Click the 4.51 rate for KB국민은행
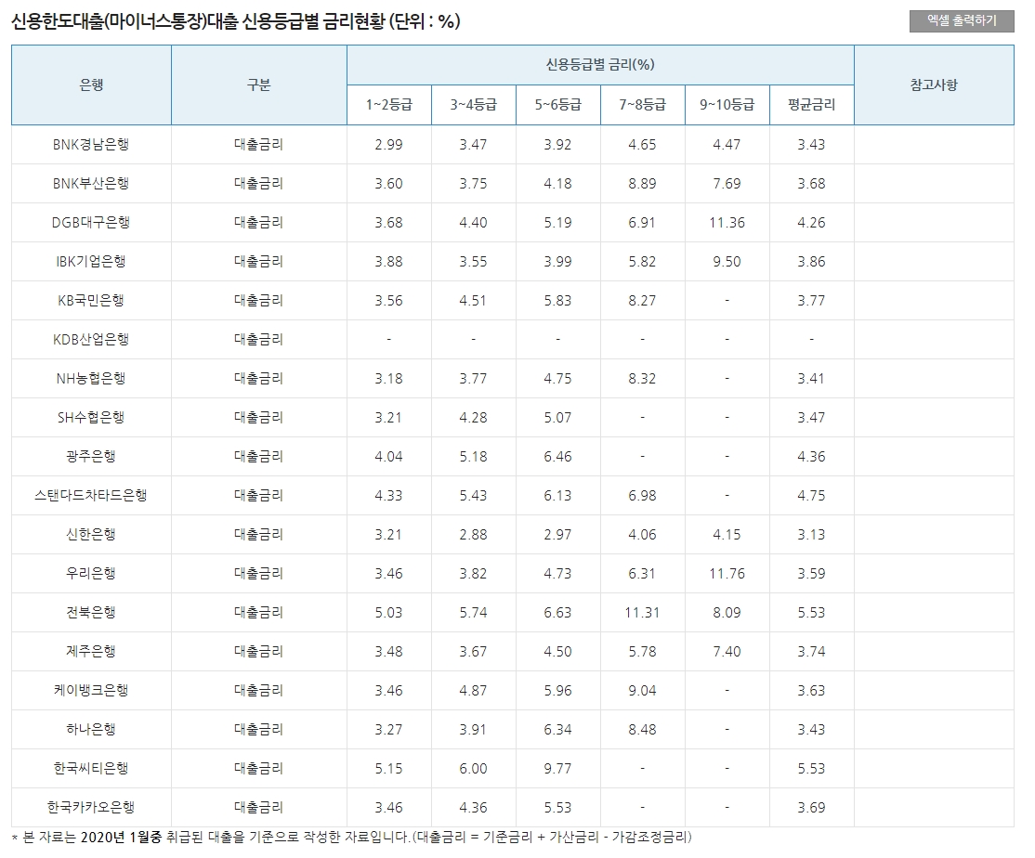This screenshot has width=1035, height=858. [473, 300]
